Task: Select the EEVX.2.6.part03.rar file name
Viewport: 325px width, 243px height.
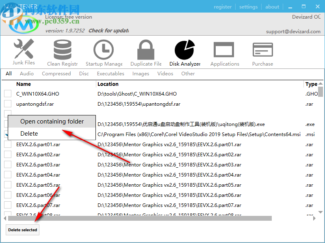Action: click(x=38, y=165)
